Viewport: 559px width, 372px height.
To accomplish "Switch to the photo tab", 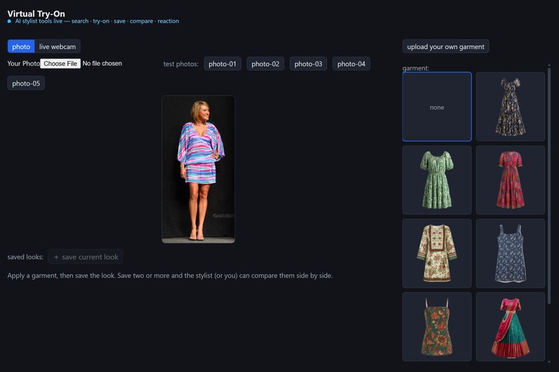I will point(21,46).
